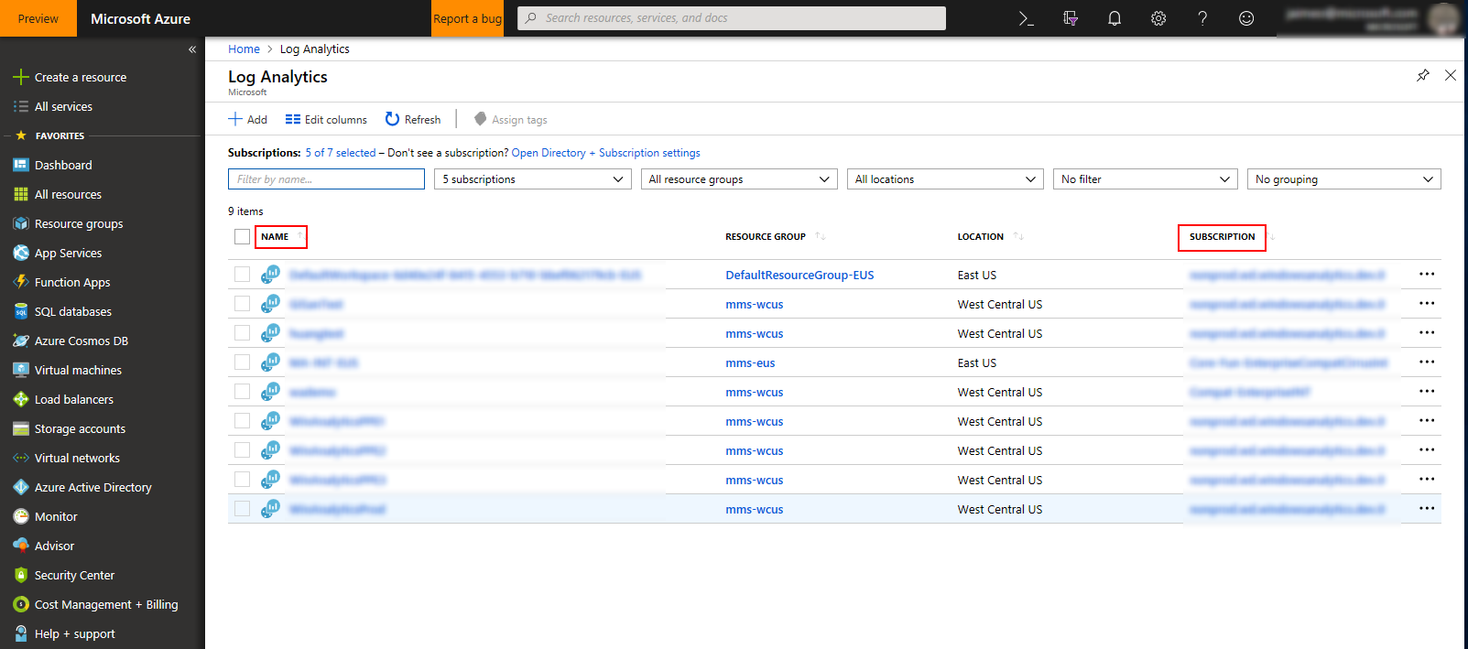This screenshot has width=1468, height=649.
Task: Click the Open Directory + Subscription settings link
Action: pyautogui.click(x=605, y=153)
